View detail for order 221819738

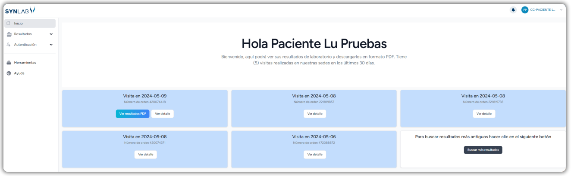pyautogui.click(x=484, y=114)
